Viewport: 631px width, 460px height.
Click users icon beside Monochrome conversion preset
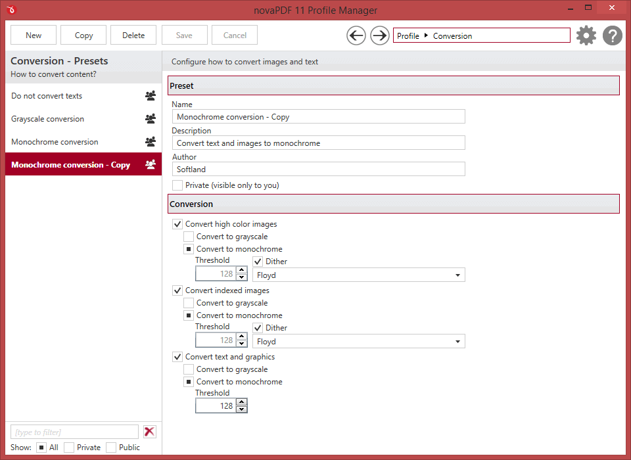coord(151,142)
